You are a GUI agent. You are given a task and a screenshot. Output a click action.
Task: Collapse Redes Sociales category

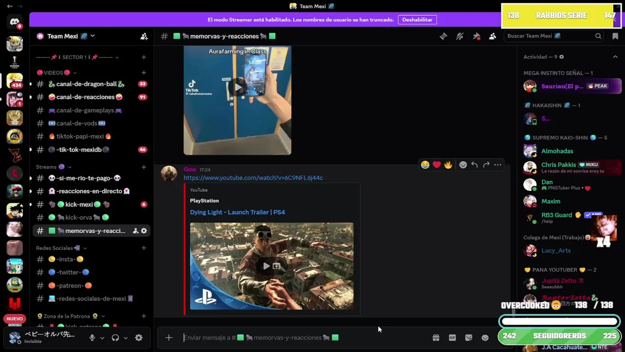[61, 248]
